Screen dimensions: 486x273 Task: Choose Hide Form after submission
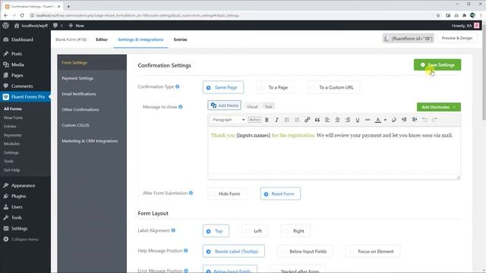(x=227, y=194)
